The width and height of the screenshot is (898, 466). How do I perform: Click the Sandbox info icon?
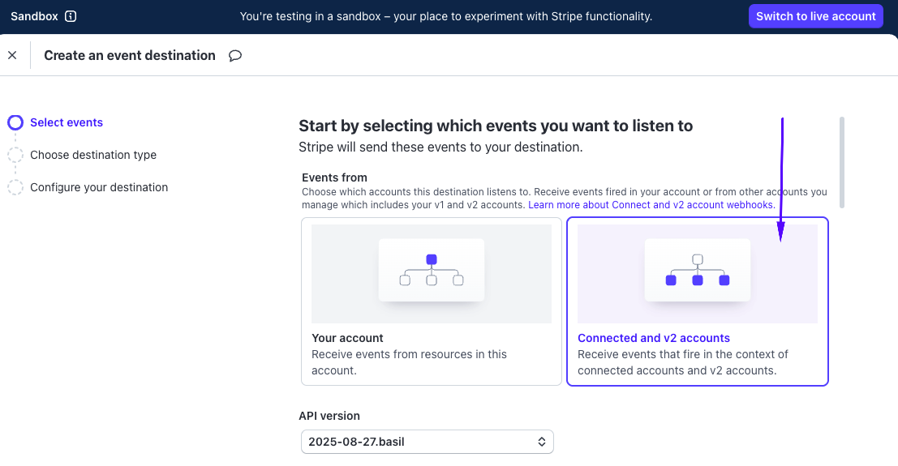(x=71, y=16)
